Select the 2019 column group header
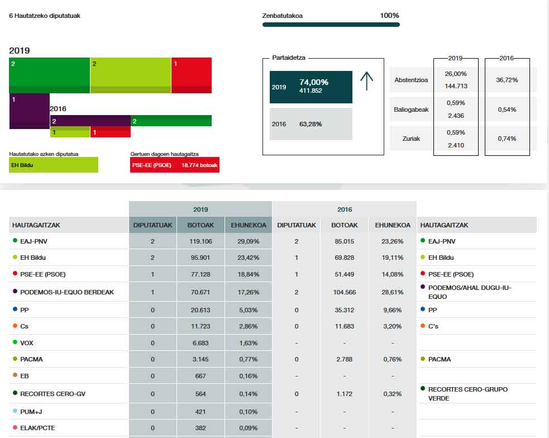Image resolution: width=549 pixels, height=438 pixels. [x=200, y=210]
